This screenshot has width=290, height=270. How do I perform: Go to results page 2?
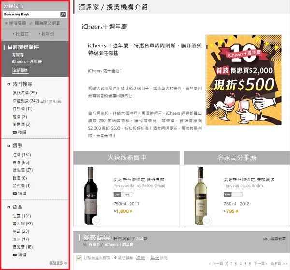point(231,264)
